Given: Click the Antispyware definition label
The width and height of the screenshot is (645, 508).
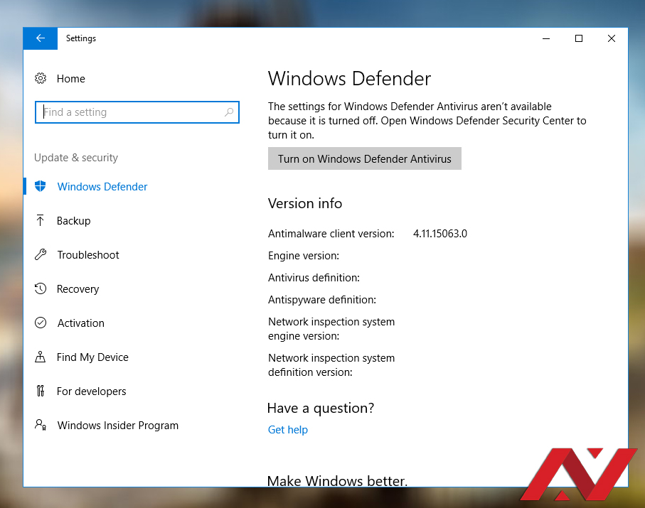Looking at the screenshot, I should click(x=322, y=300).
